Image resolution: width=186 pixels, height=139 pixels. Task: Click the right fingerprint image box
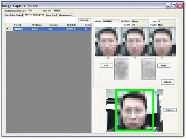[x=149, y=69]
